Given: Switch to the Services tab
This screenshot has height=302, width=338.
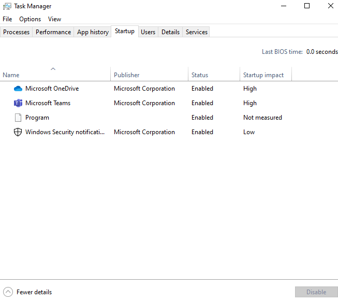Looking at the screenshot, I should pos(197,32).
